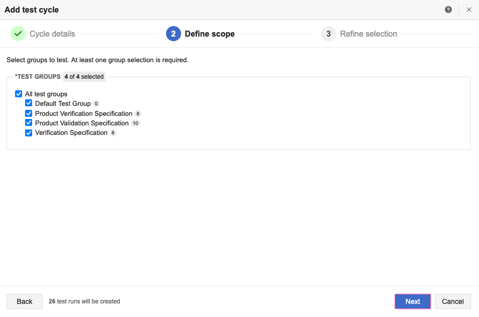
Task: Click the 4 of 4 selected badge
Action: 84,77
